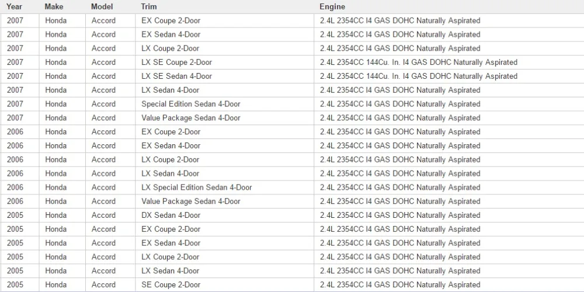This screenshot has height=292, width=584.
Task: Select the 2006 Value Package Sedan 4-Door cell
Action: coord(225,201)
